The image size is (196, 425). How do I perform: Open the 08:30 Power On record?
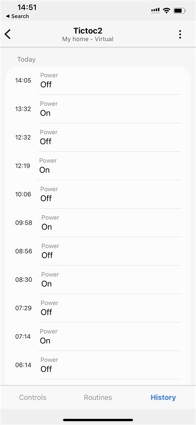pyautogui.click(x=98, y=280)
